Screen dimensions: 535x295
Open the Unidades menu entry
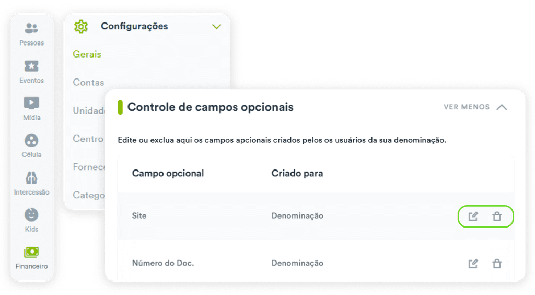tap(89, 110)
